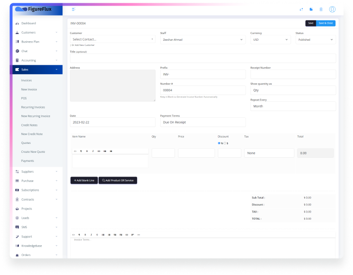Viewport: 353px width, 275px height.
Task: Click the Projects icon in sidebar
Action: (17, 209)
